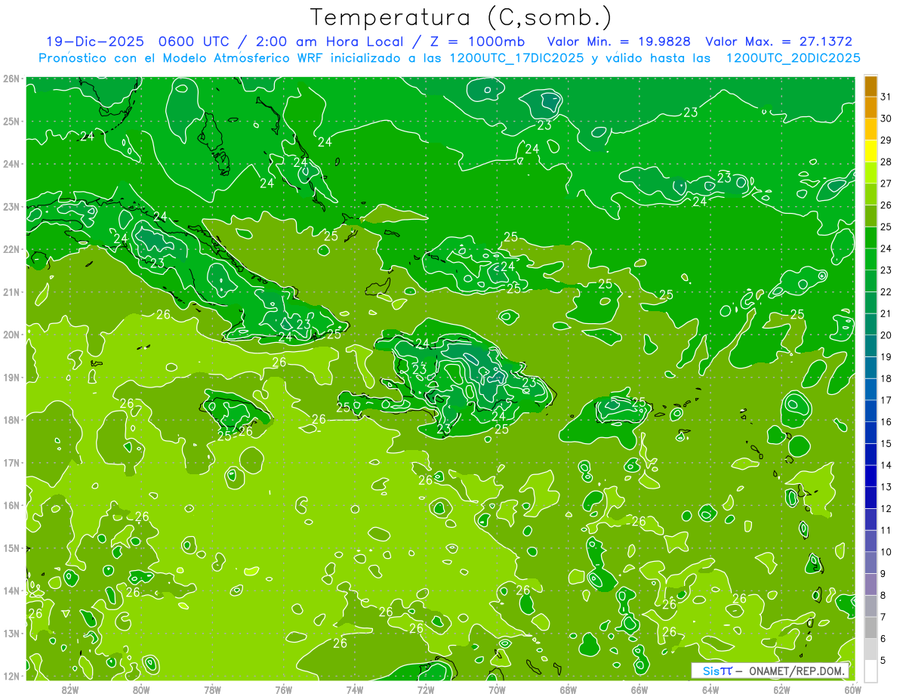This screenshot has height=700, width=906.
Task: Click the latitude axis label "16N"
Action: (11, 505)
